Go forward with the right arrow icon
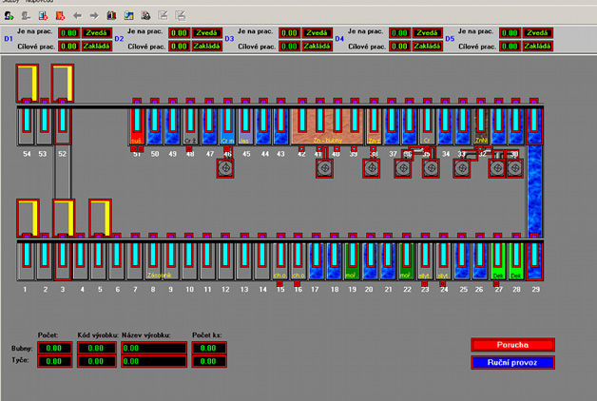597x401 pixels. (x=94, y=15)
